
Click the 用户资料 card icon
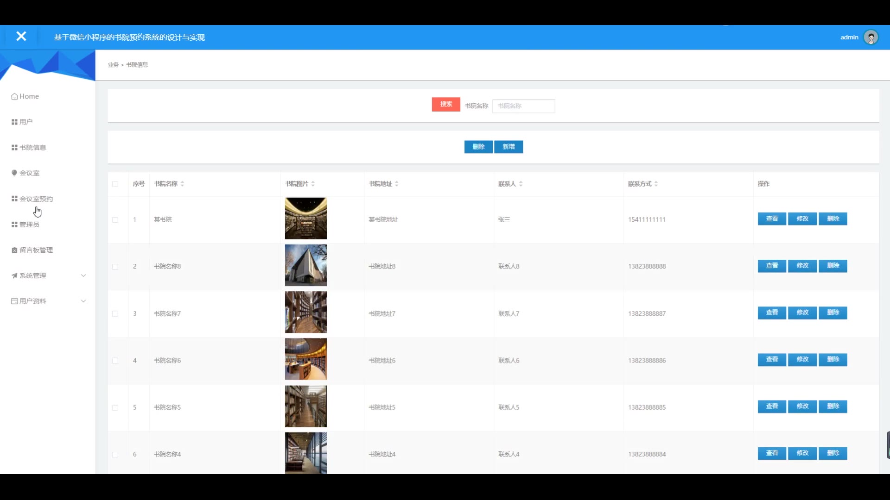14,301
